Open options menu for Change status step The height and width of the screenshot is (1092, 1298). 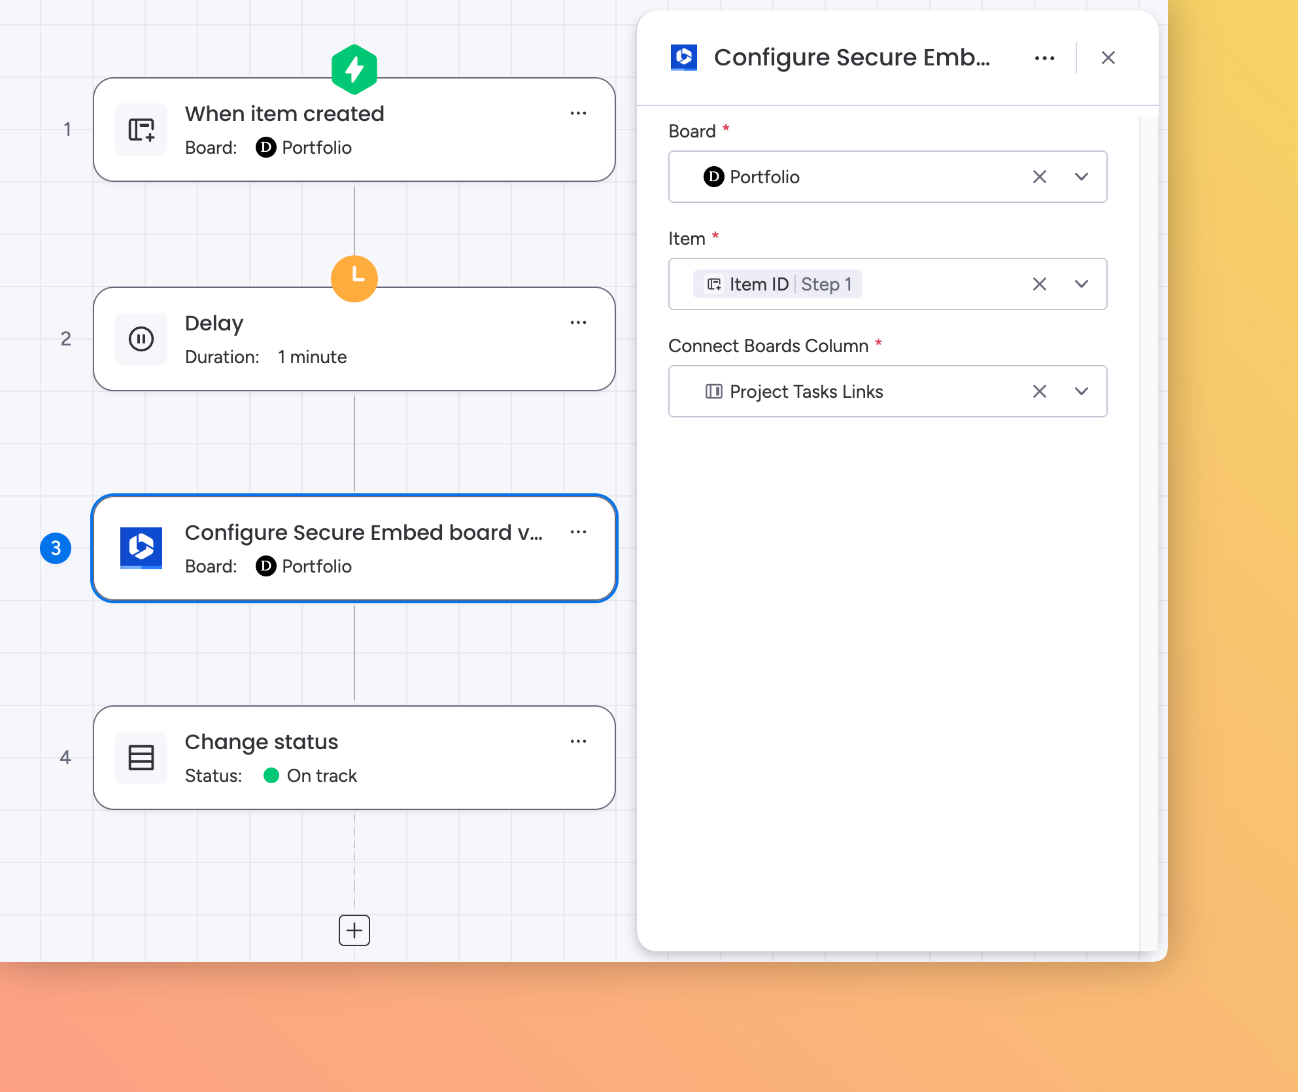click(x=578, y=741)
